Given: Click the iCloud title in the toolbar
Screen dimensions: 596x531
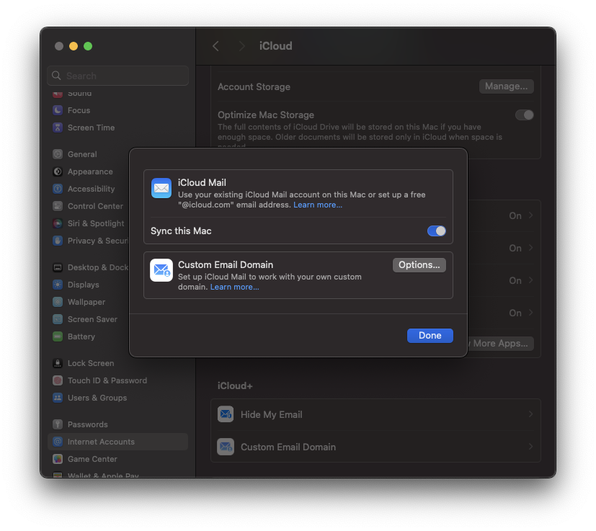Looking at the screenshot, I should click(275, 46).
